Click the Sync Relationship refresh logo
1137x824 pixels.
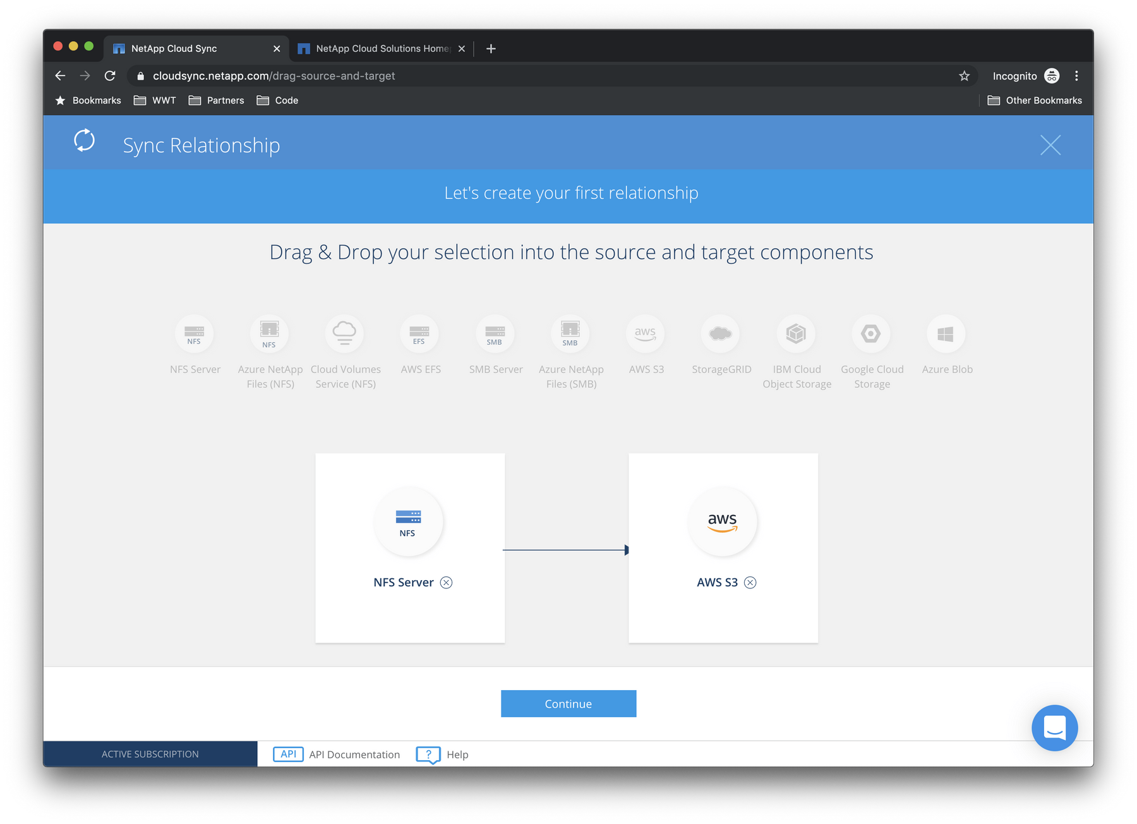[84, 141]
